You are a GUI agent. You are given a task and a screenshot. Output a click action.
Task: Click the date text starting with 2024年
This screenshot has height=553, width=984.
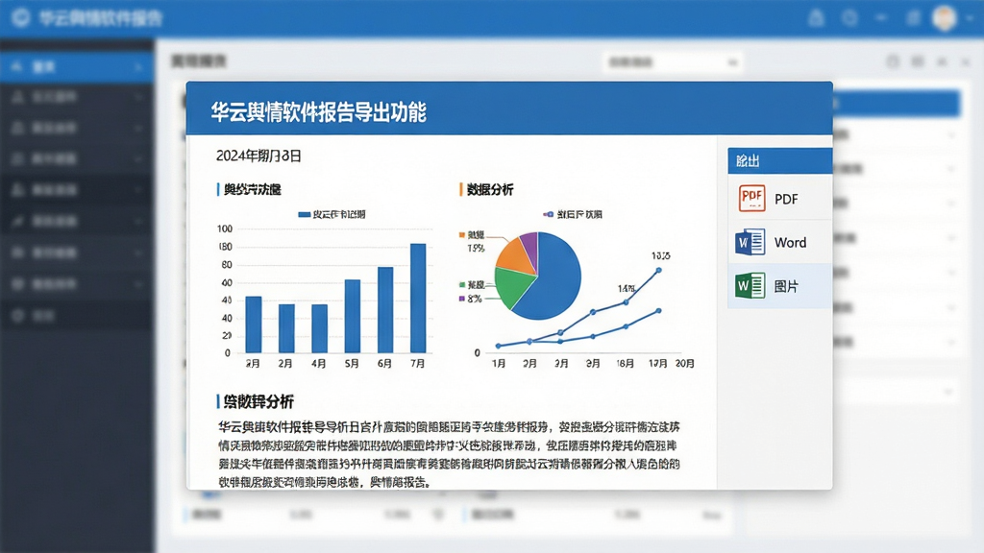click(x=258, y=156)
